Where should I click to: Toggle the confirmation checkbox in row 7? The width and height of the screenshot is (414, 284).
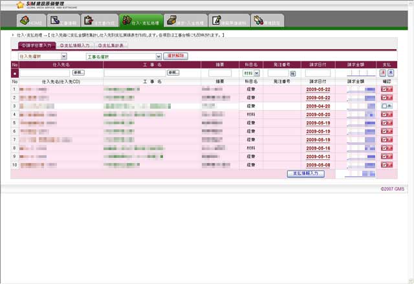[384, 140]
